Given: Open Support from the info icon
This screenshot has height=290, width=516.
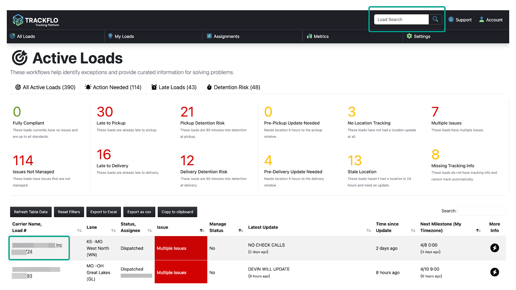Looking at the screenshot, I should (x=451, y=19).
